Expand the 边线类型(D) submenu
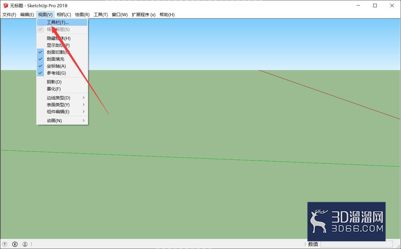401x249 pixels. pos(62,98)
